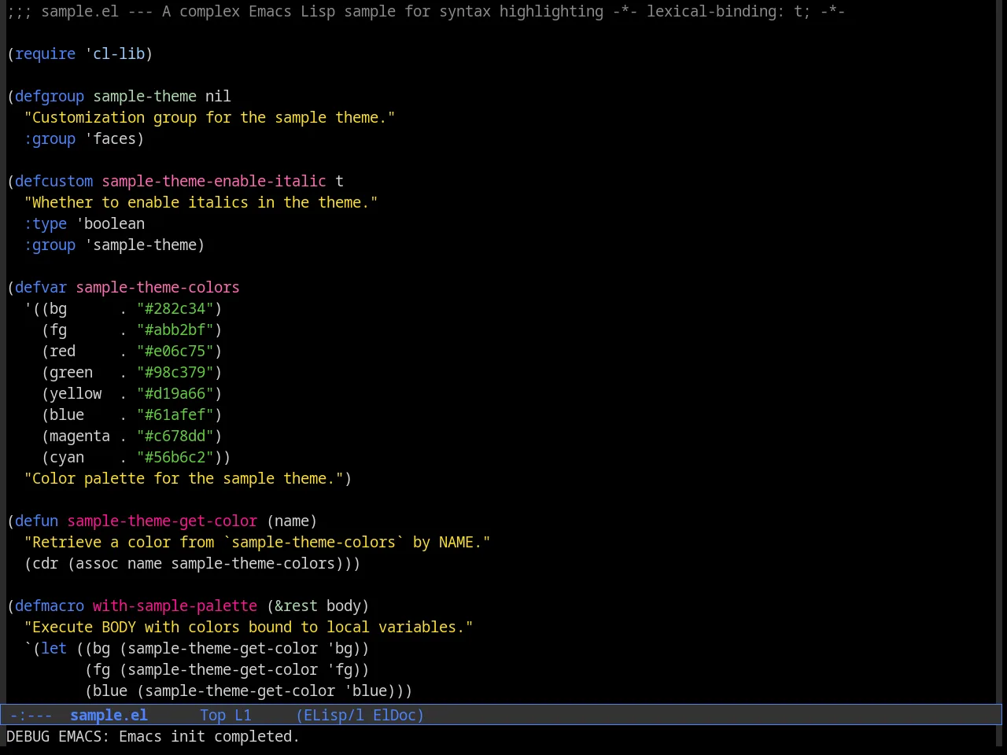Click the 'faces' symbol in defgroup
The height and width of the screenshot is (755, 1007).
pyautogui.click(x=114, y=138)
